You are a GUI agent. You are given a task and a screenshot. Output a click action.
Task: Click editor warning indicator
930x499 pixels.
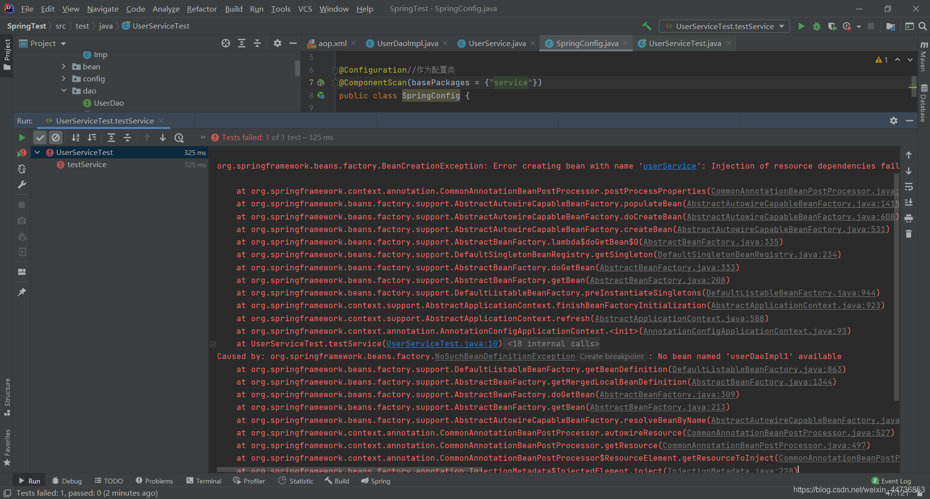point(882,60)
